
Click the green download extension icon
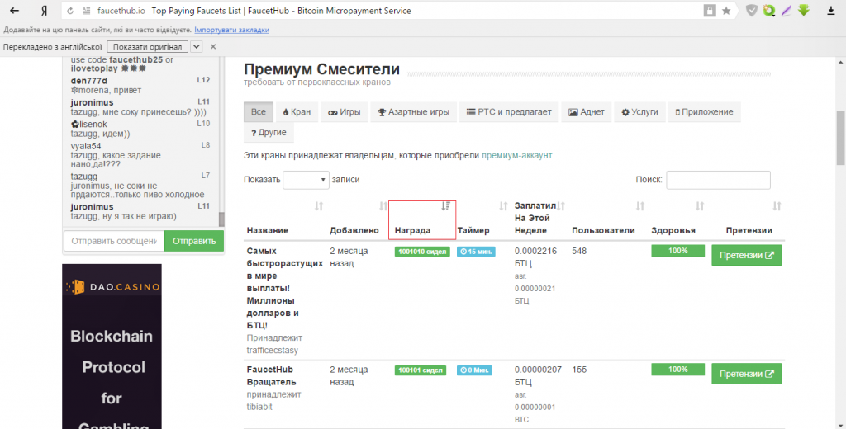point(804,11)
